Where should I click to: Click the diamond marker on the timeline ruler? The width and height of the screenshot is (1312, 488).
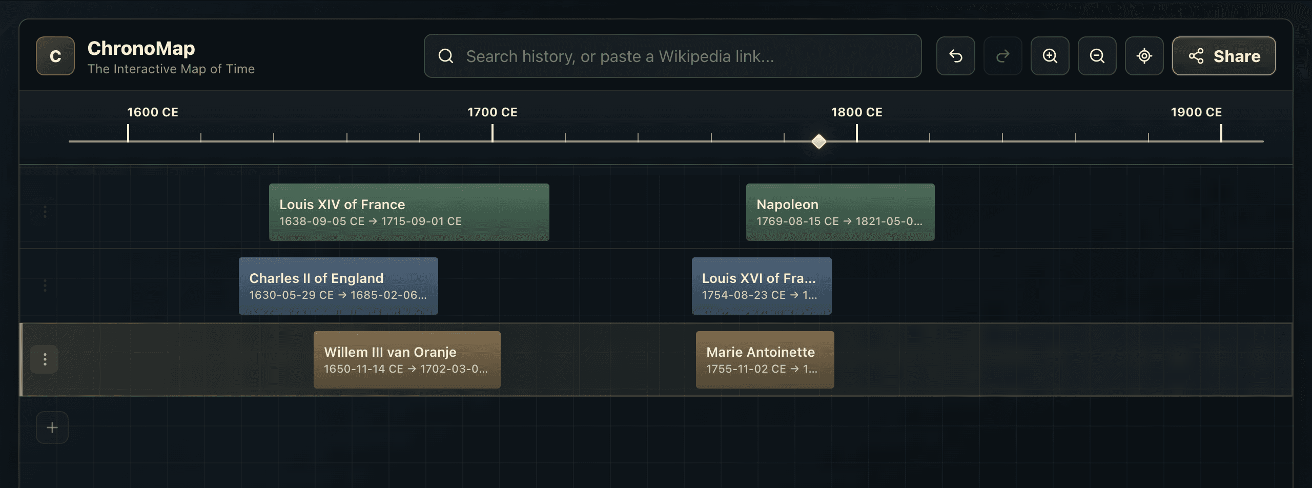pos(819,141)
